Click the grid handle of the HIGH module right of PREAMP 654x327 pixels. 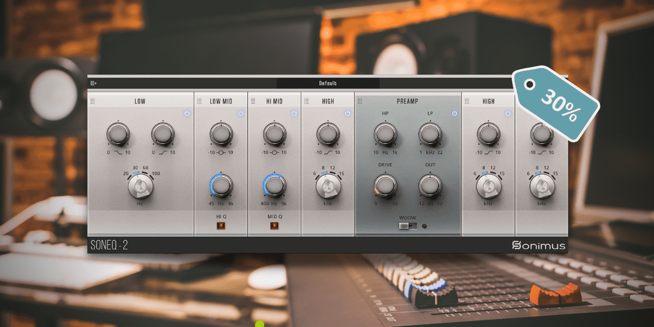point(467,101)
